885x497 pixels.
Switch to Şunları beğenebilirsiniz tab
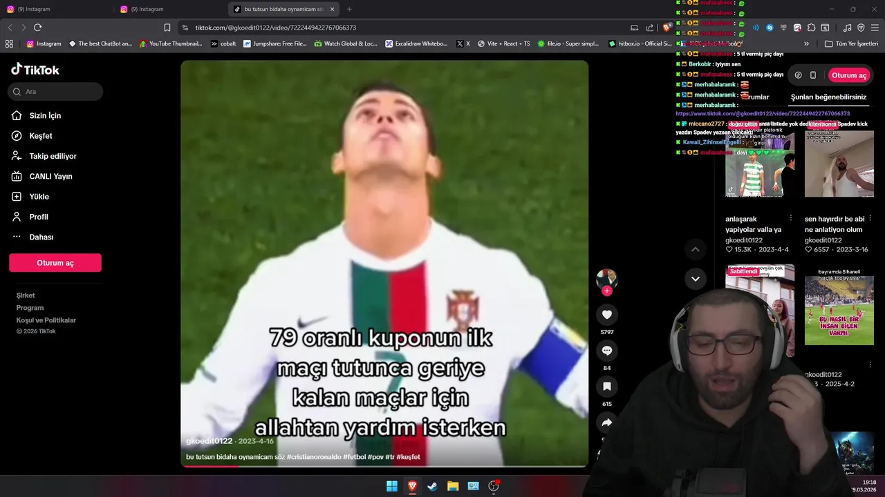(828, 97)
